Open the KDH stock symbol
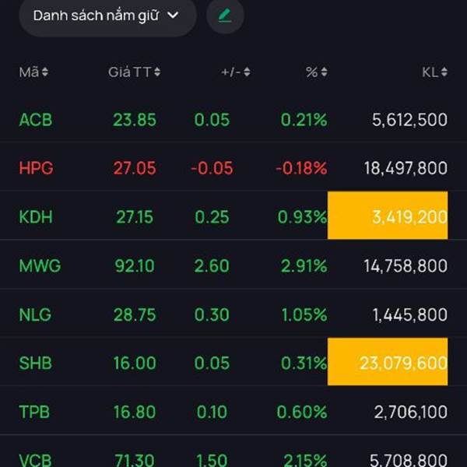The image size is (467, 467). pos(36,217)
